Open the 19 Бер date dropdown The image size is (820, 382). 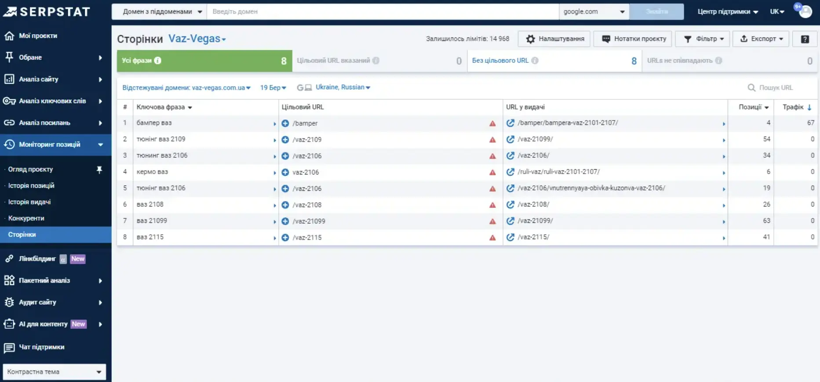[x=273, y=87]
